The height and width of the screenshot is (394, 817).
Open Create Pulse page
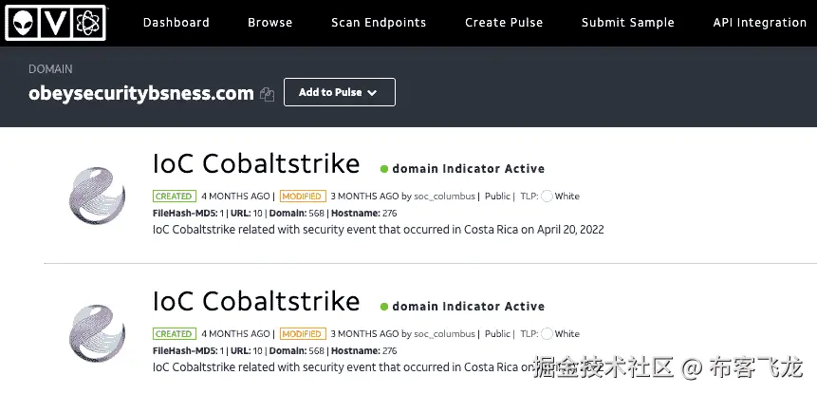[504, 23]
